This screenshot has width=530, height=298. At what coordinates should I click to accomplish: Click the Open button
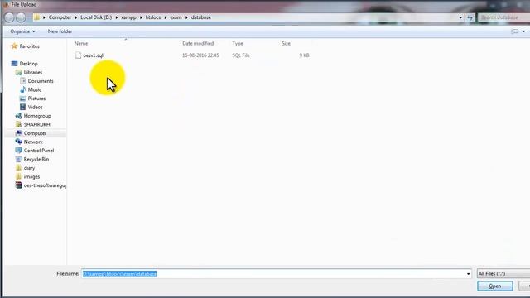pyautogui.click(x=495, y=286)
